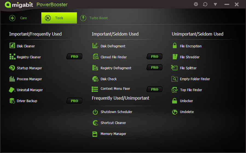Click the Shutdown Scheduler power icon
246x153 pixels.
tap(95, 112)
